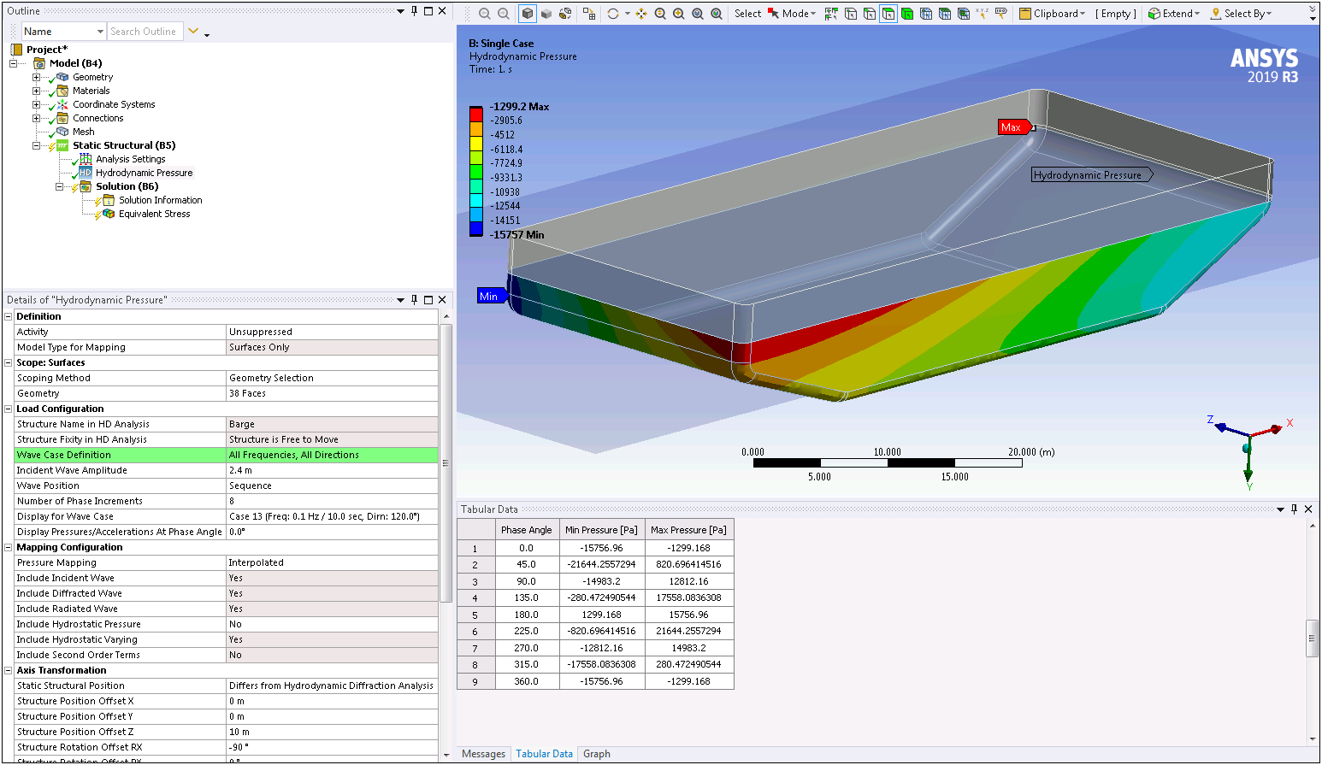Enable the Element Face selection filter
The height and width of the screenshot is (765, 1322).
(x=945, y=14)
